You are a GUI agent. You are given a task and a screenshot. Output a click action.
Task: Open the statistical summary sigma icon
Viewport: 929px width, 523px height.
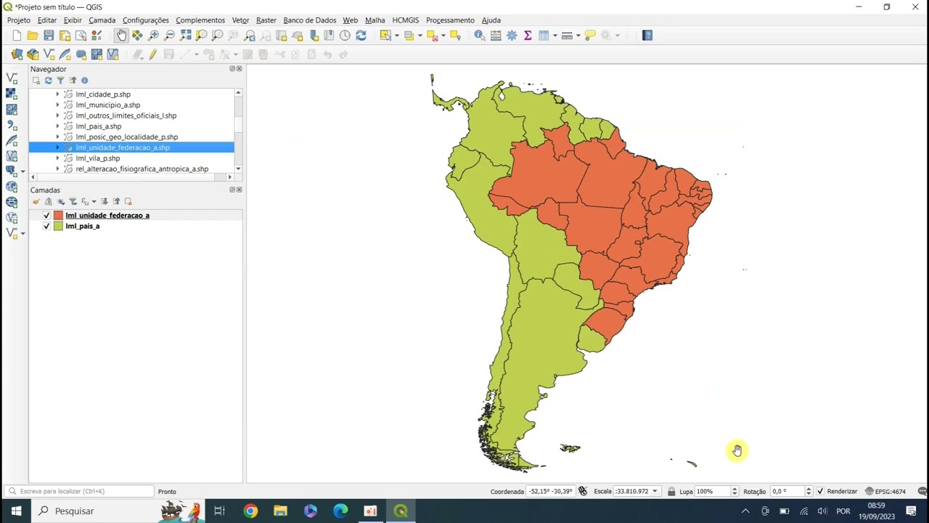click(528, 36)
